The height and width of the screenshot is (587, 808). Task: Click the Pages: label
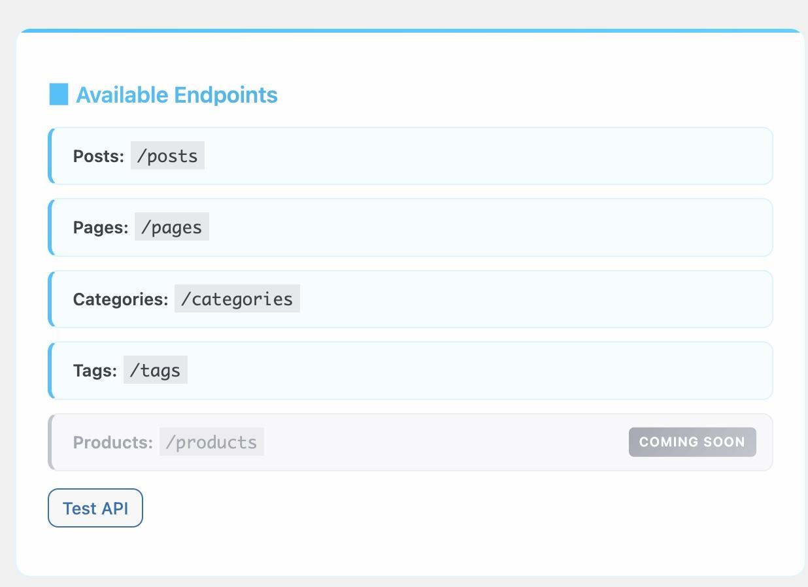[101, 227]
